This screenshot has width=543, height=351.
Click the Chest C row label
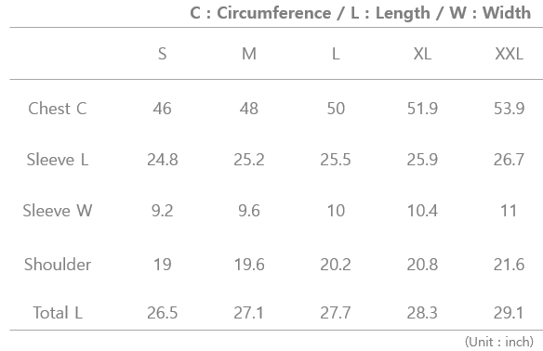[58, 109]
